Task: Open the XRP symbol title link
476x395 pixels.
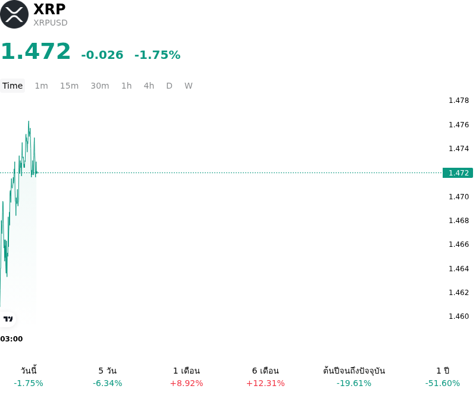Action: pyautogui.click(x=49, y=9)
